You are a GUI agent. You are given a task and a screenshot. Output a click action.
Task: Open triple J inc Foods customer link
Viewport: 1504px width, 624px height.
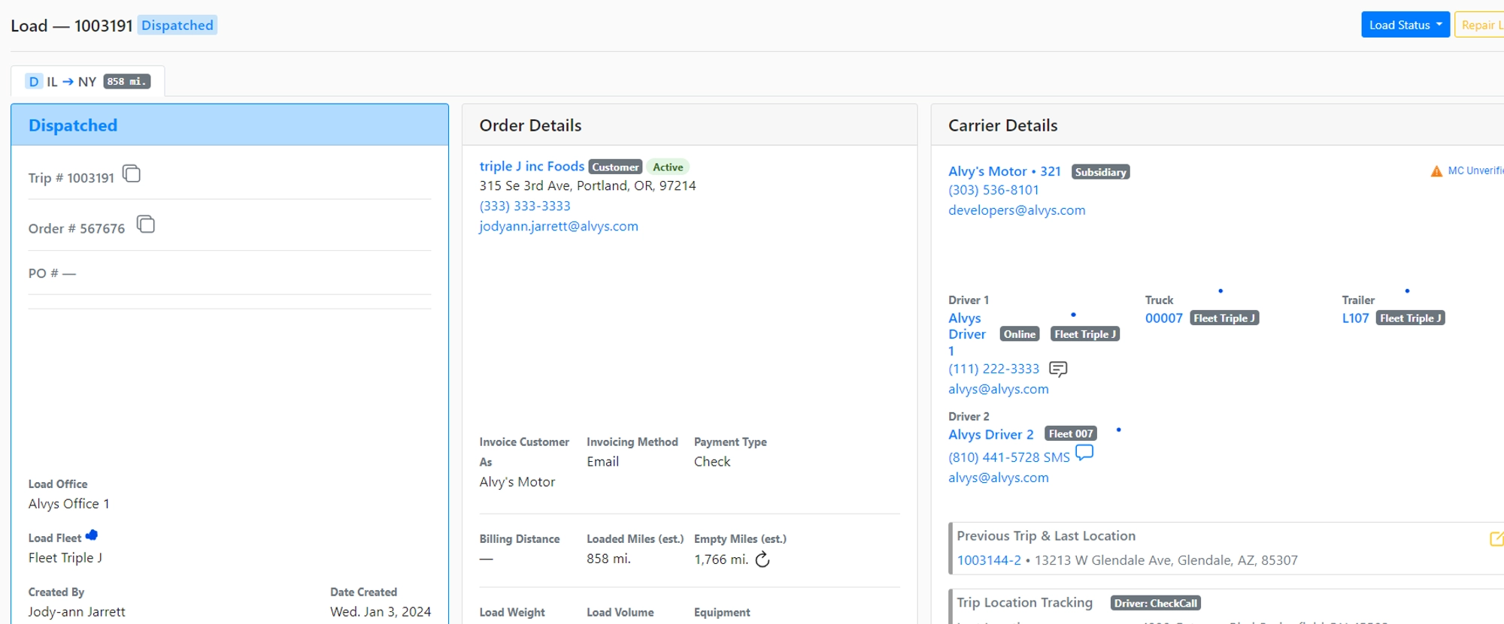[532, 166]
